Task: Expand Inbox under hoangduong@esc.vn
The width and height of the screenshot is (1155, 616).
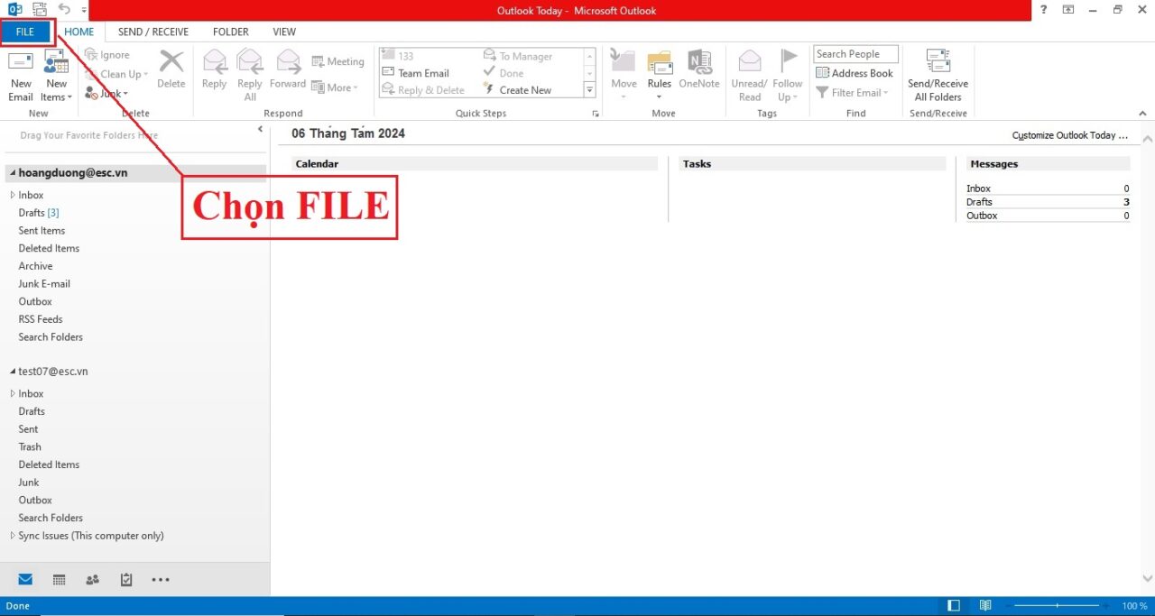Action: coord(13,195)
